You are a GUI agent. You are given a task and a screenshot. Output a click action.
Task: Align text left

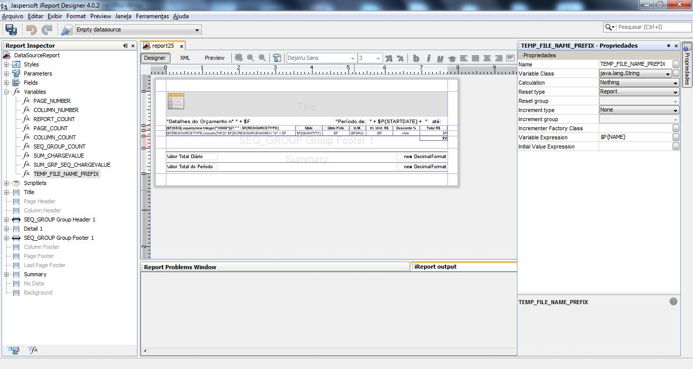(464, 58)
